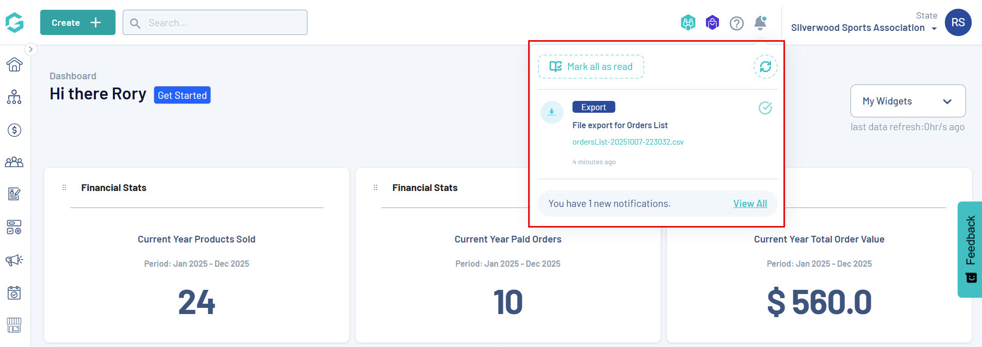Screen dimensions: 982x347
Task: Refresh the notifications list
Action: 765,66
